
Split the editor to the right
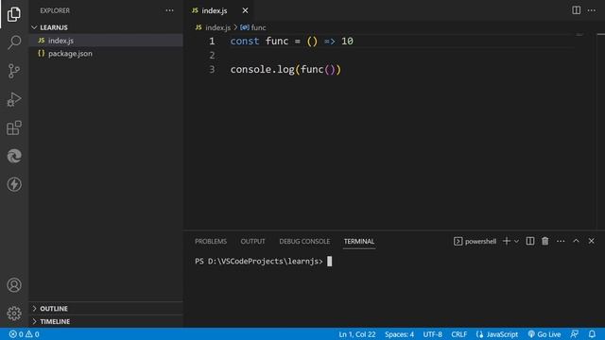(x=576, y=10)
